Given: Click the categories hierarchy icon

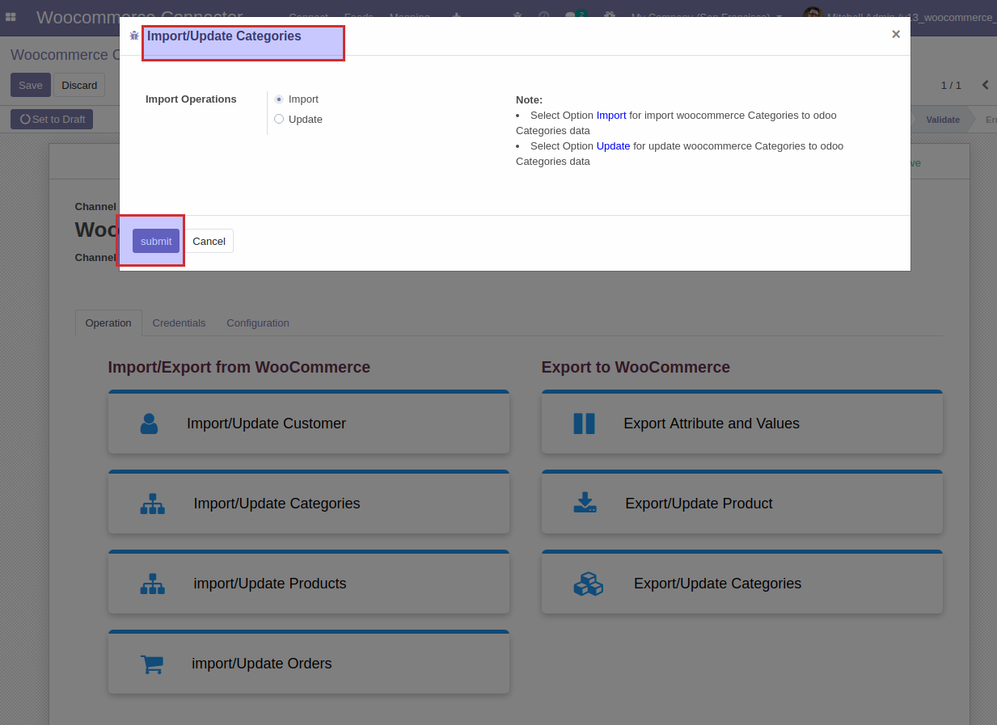Looking at the screenshot, I should click(x=152, y=504).
